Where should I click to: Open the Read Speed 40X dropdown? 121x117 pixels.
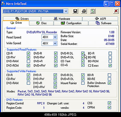pos(55,37)
